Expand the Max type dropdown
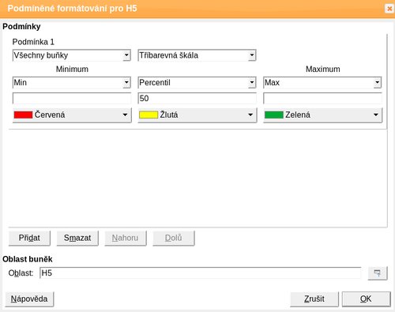This screenshot has height=312, width=395. click(x=322, y=83)
